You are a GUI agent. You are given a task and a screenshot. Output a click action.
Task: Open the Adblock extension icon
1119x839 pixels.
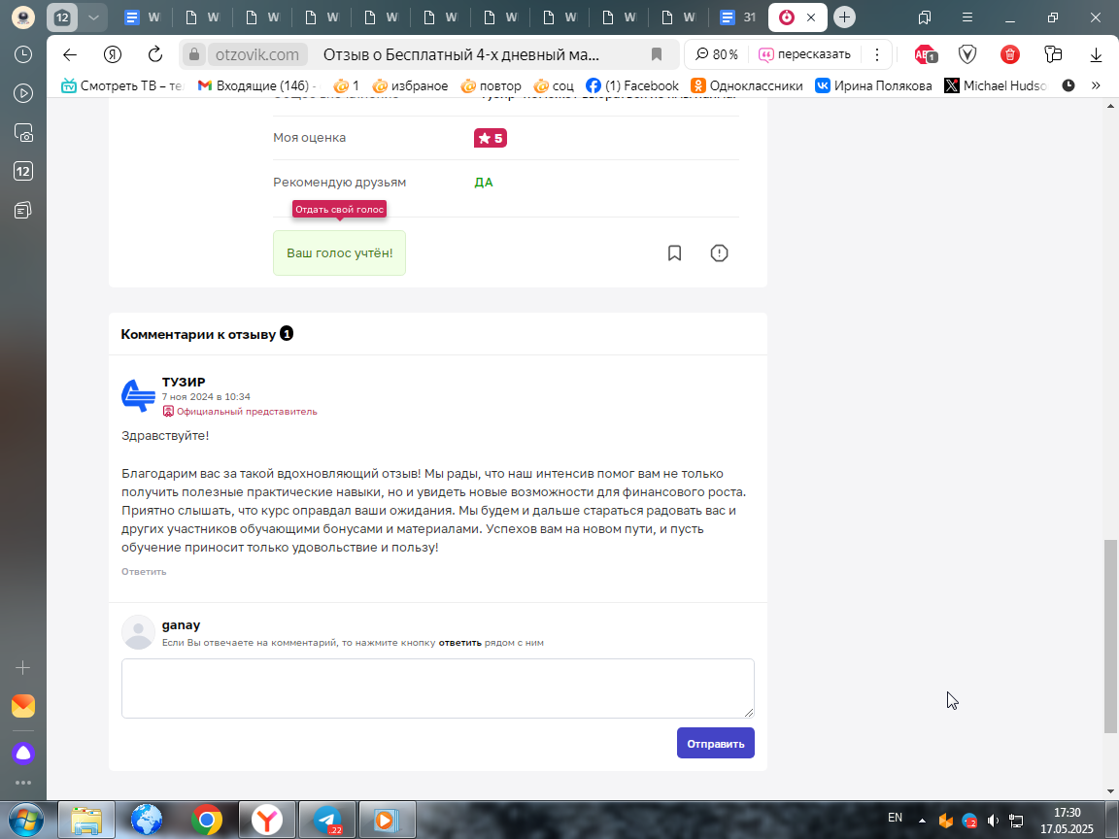[925, 54]
